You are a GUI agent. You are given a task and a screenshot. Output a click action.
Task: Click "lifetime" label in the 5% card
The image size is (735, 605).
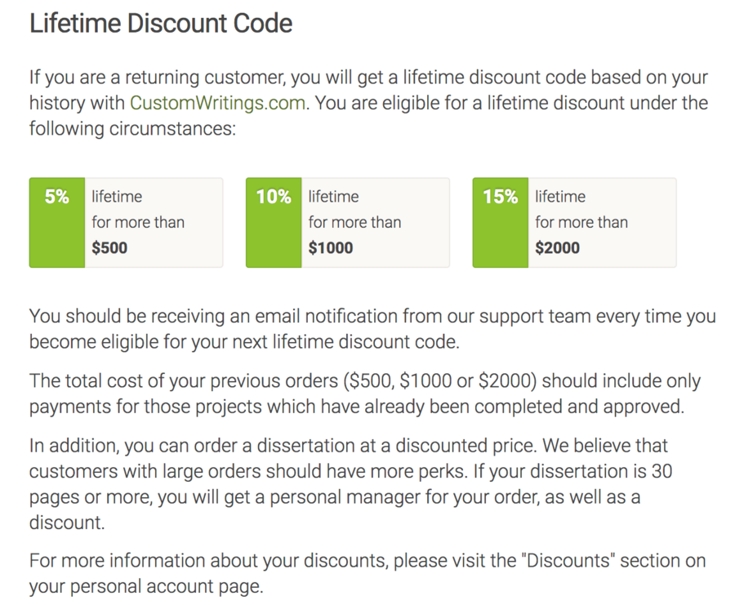(x=117, y=196)
